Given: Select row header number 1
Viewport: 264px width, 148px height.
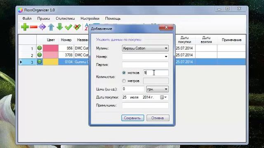Looking at the screenshot, I should pos(27,49).
